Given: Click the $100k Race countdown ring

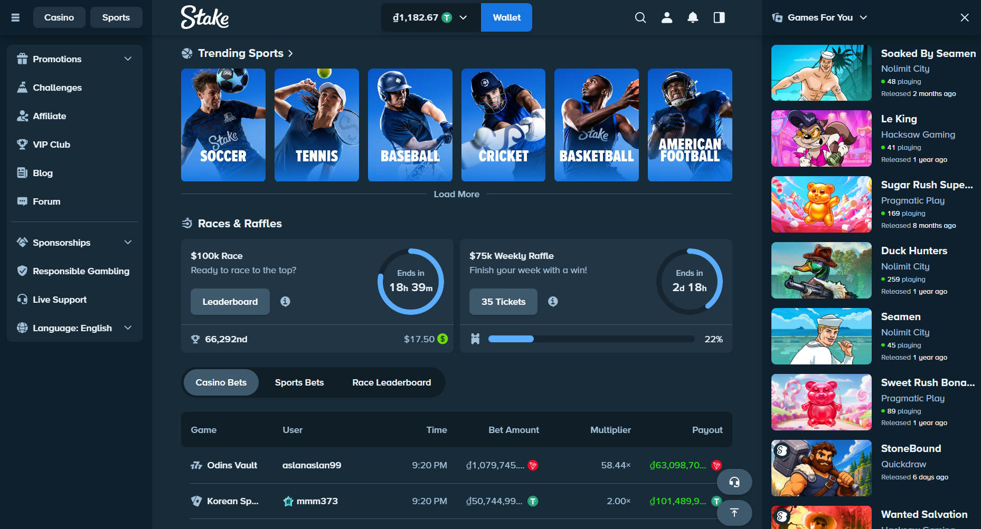Looking at the screenshot, I should point(411,282).
